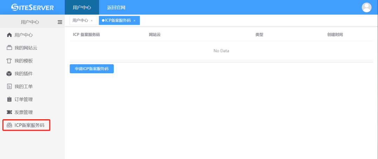This screenshot has height=159, width=378.
Task: Click the ICP 备案服务码 column header
Action: click(86, 35)
